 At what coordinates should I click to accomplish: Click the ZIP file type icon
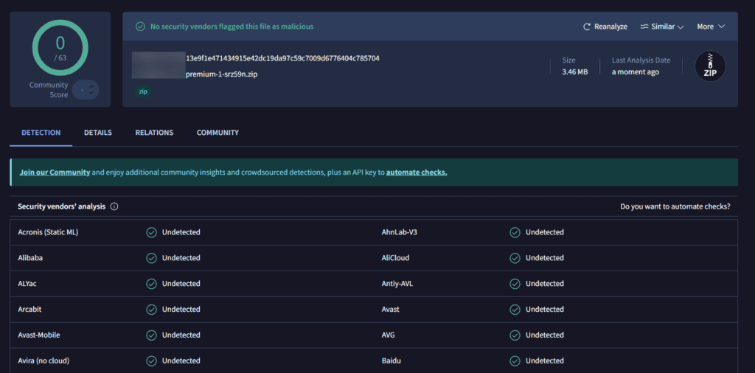[x=710, y=66]
